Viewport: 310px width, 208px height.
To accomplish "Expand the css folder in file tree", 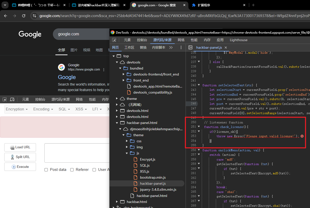I will point(127,141).
